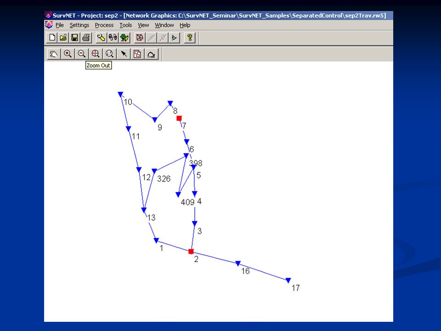Save using the floppy disk icon
Image resolution: width=441 pixels, height=331 pixels.
coord(74,37)
